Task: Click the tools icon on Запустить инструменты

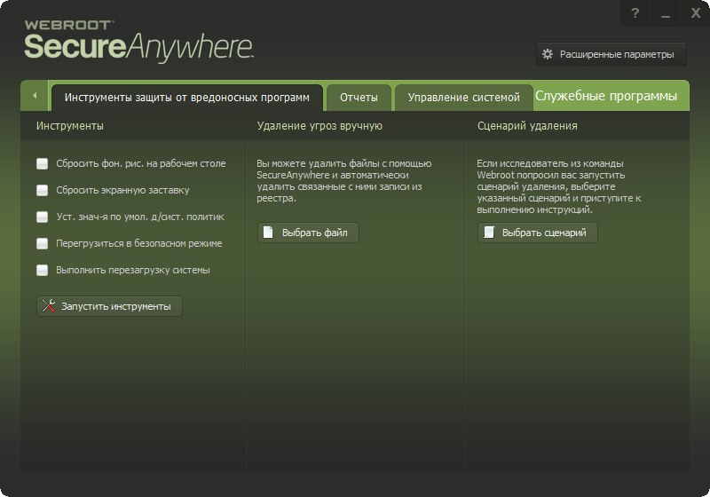Action: click(x=49, y=306)
